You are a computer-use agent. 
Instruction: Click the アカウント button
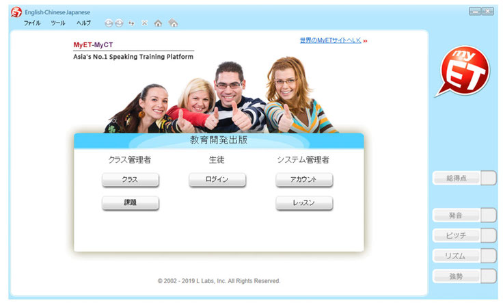click(304, 180)
